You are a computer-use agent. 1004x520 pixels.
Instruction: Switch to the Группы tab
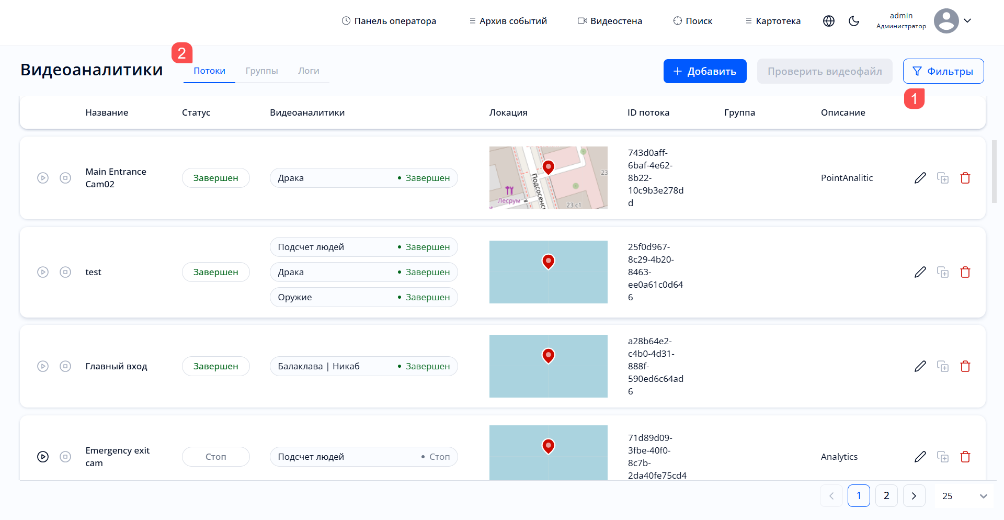pos(261,71)
